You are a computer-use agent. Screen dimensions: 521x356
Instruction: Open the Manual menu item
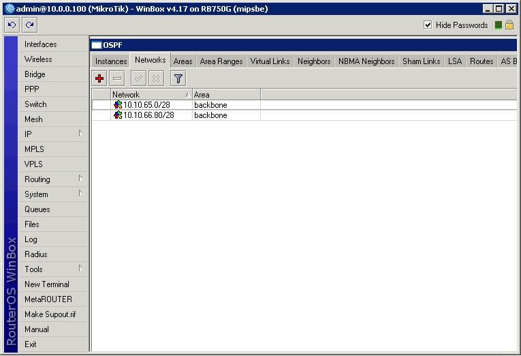[53, 329]
